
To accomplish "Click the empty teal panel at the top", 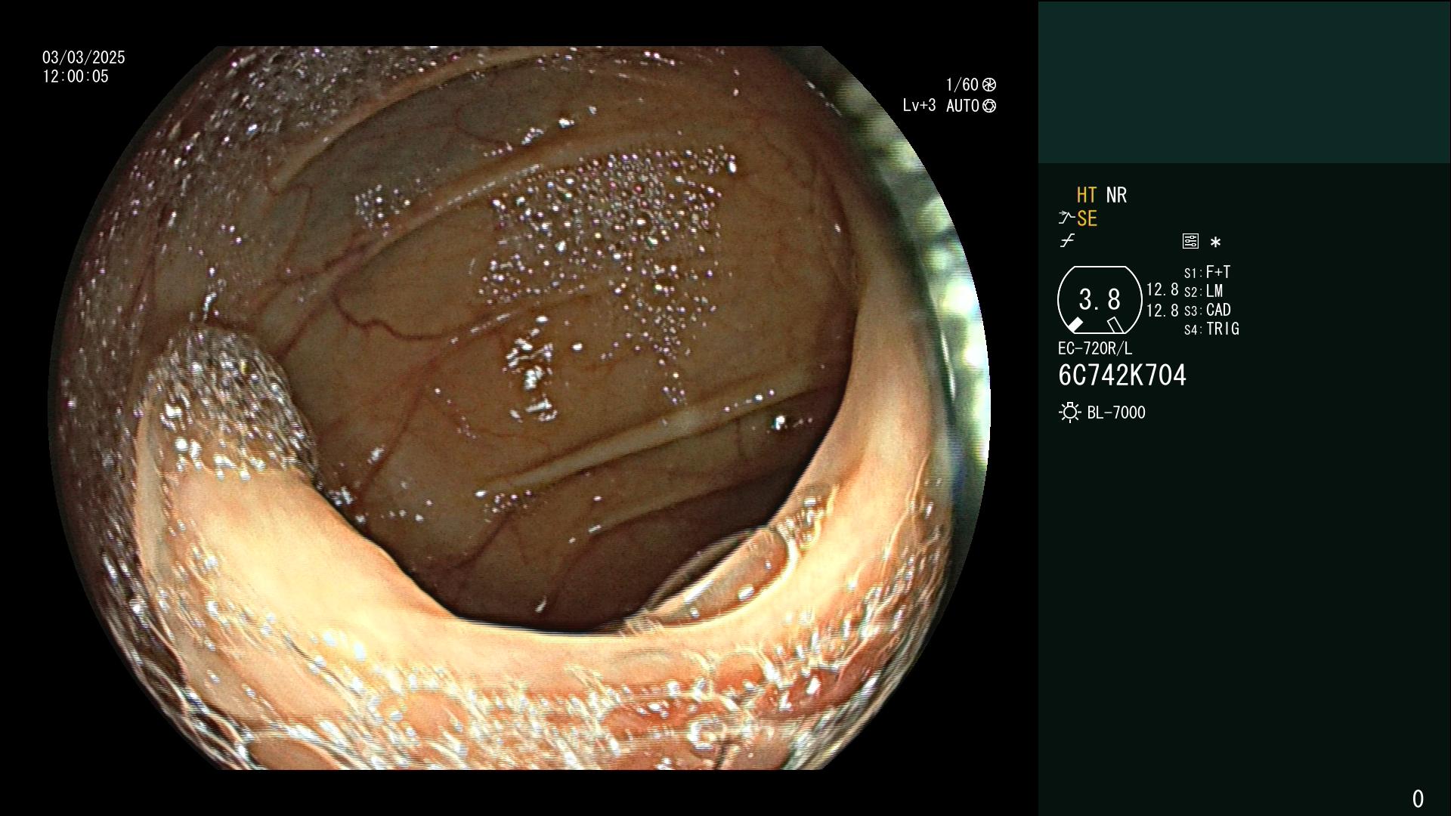I will pos(1244,82).
